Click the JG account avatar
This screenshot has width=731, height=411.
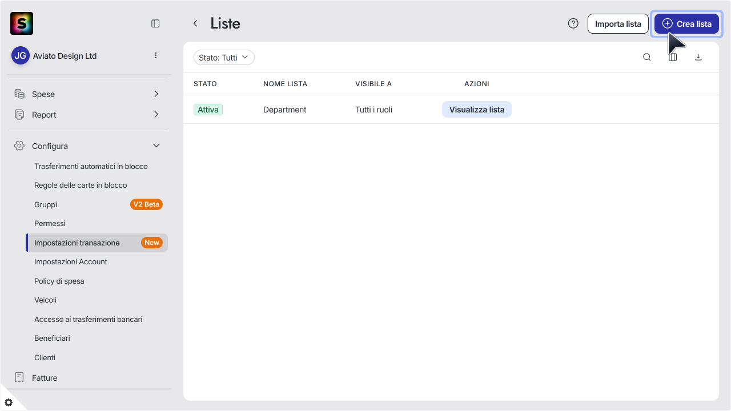coord(21,55)
